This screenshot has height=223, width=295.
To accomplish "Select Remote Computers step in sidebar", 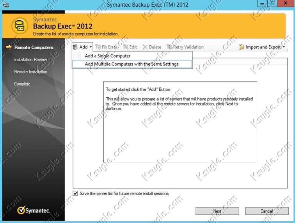I will [34, 48].
